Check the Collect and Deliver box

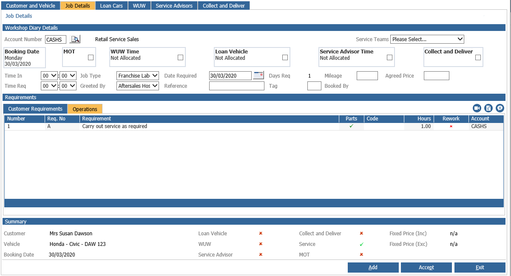pyautogui.click(x=478, y=58)
